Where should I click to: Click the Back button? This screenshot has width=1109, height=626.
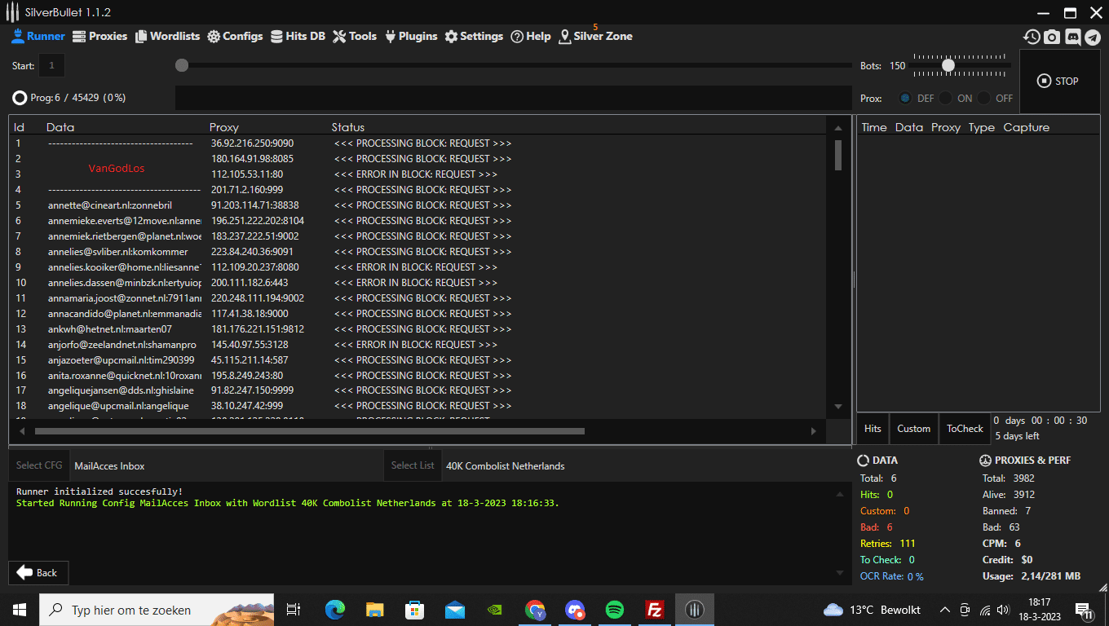click(38, 572)
